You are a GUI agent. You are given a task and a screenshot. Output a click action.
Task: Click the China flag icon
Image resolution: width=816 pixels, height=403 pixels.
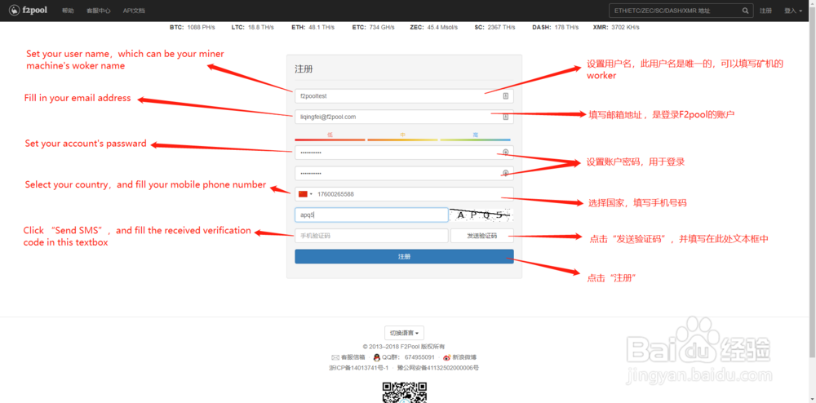click(x=303, y=194)
